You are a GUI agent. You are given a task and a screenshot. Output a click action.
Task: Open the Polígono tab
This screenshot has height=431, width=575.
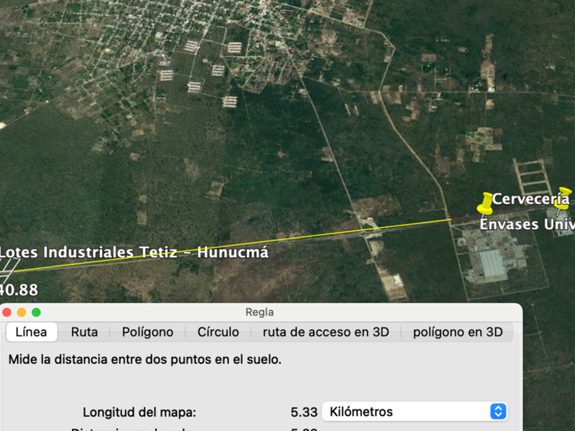click(147, 332)
